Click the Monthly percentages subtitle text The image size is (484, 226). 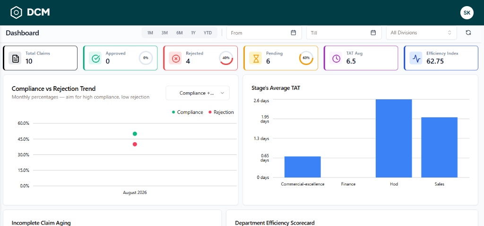coord(80,97)
